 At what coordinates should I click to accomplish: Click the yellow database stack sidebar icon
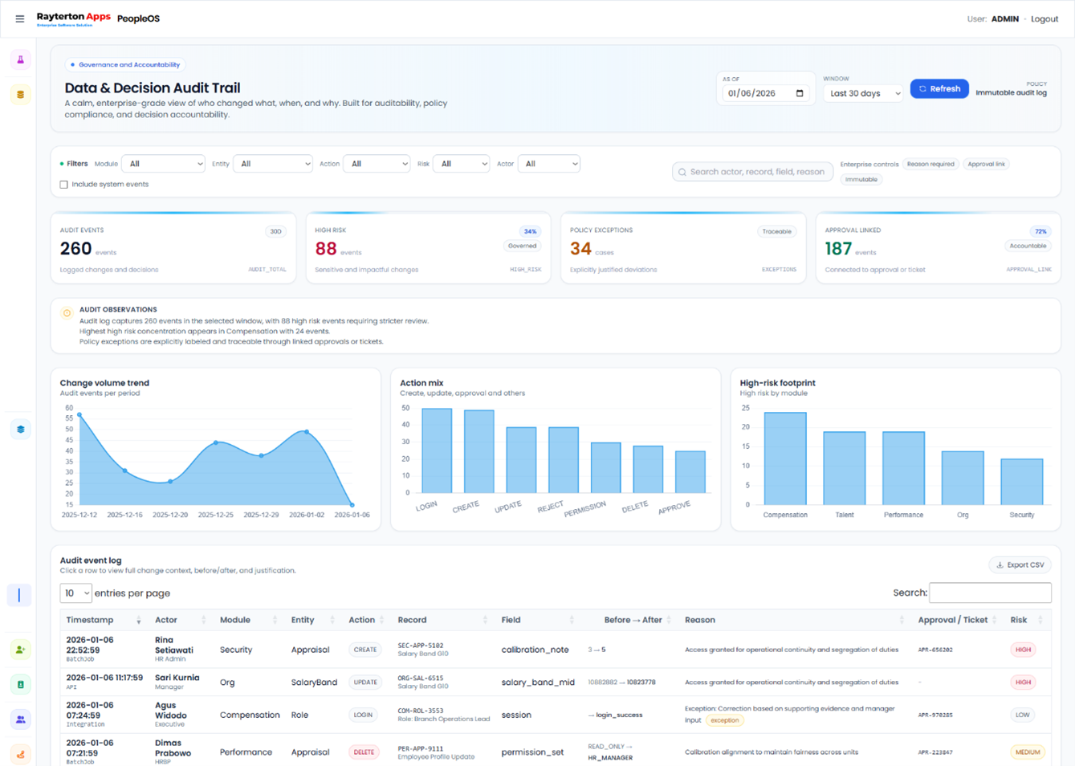(x=20, y=95)
